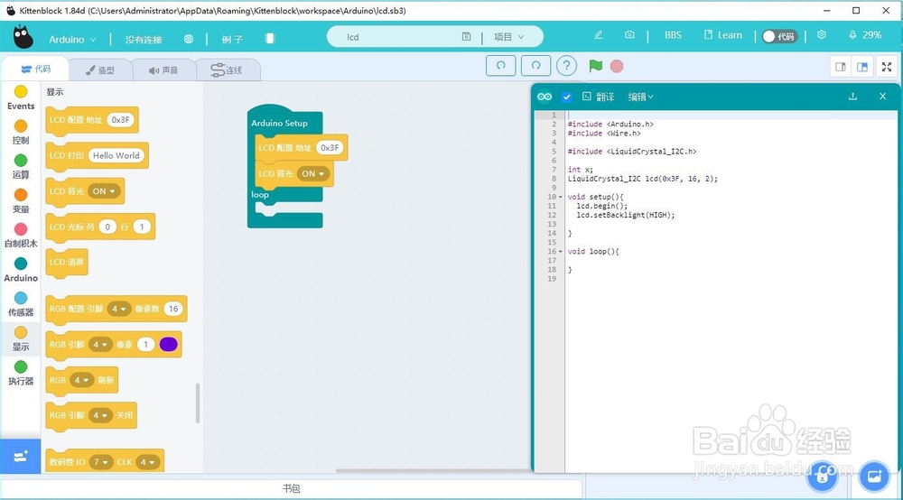Open pin 4 dropdown in RGB 像素 block

click(100, 345)
